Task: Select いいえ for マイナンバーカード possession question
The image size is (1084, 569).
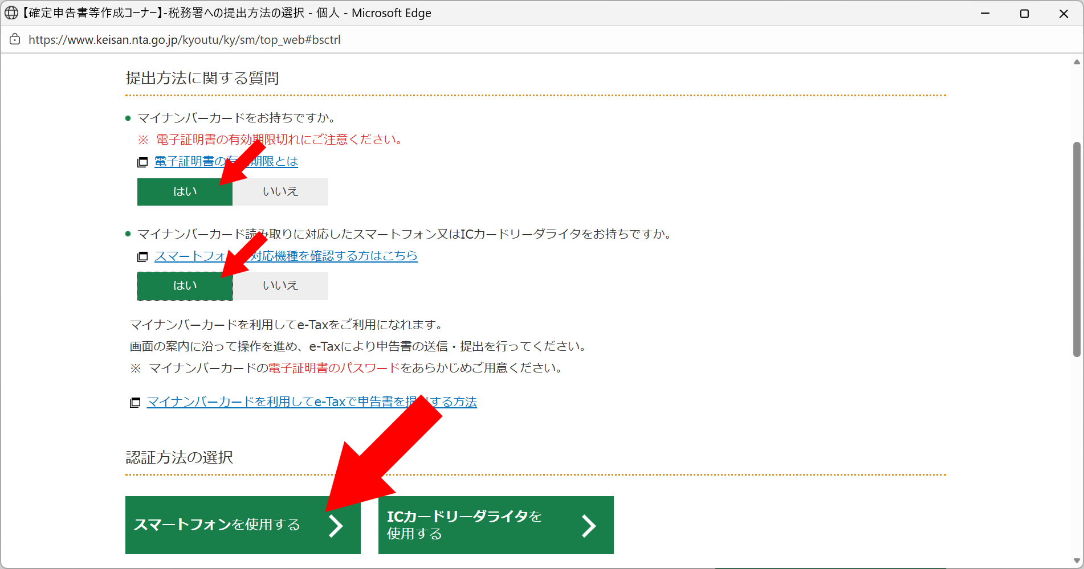Action: [x=280, y=192]
